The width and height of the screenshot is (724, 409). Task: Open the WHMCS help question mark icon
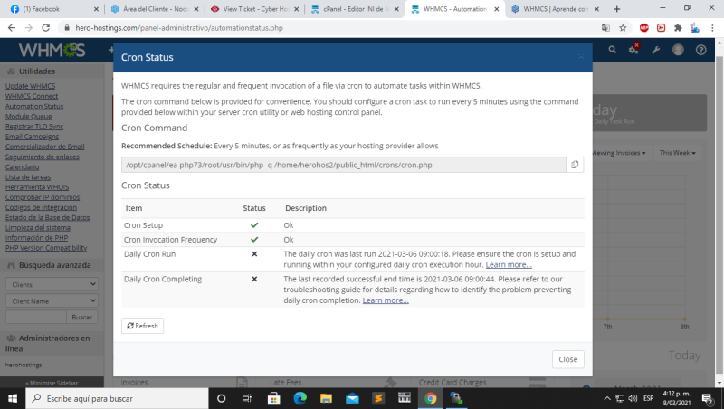tap(700, 50)
